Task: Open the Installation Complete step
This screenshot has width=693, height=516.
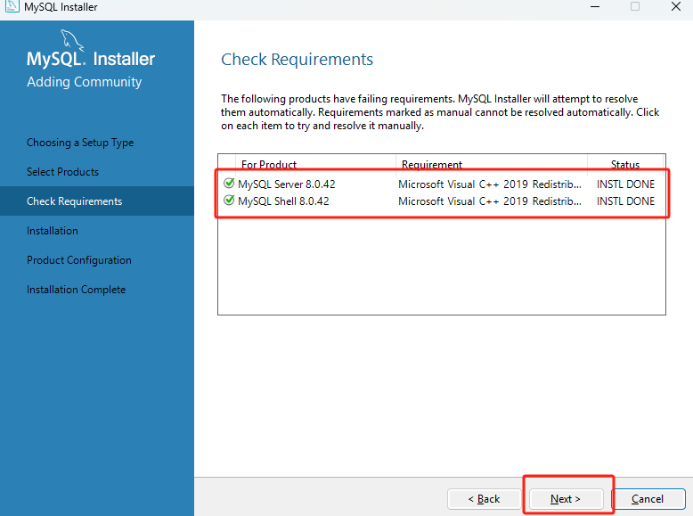Action: coord(76,289)
